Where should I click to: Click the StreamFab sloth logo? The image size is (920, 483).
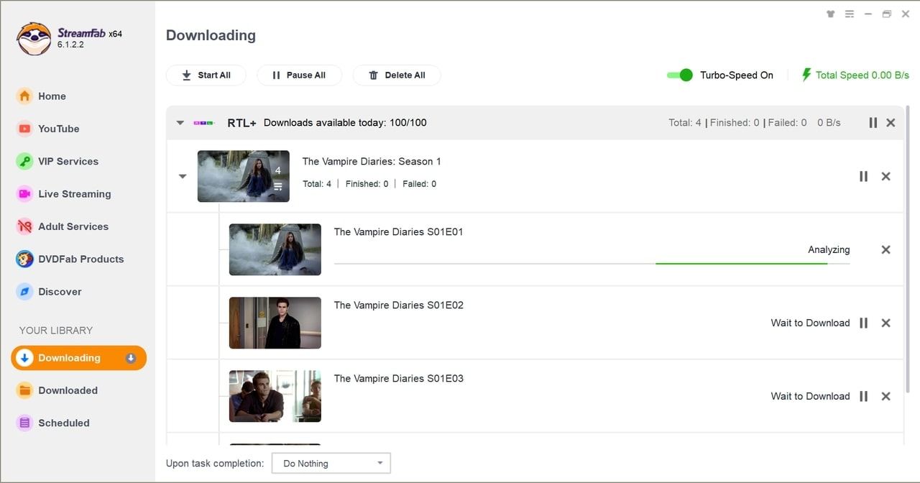(34, 38)
